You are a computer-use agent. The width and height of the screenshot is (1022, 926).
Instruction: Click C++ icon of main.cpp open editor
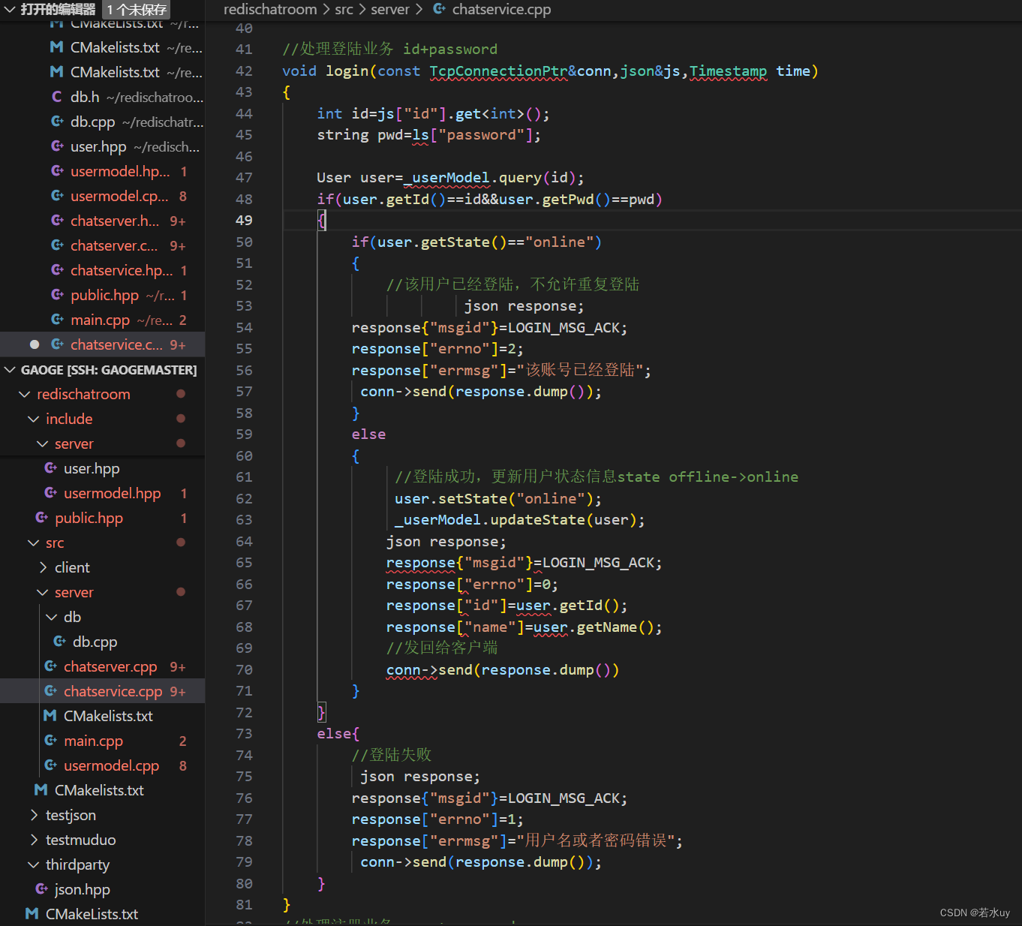pyautogui.click(x=57, y=320)
